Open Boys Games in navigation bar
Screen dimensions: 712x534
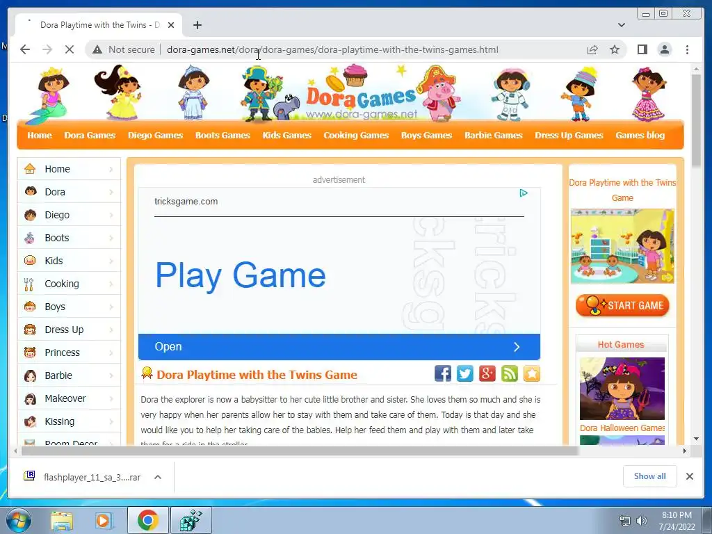click(426, 136)
